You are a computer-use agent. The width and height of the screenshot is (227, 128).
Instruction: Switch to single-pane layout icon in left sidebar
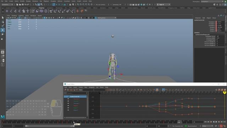pos(2,52)
